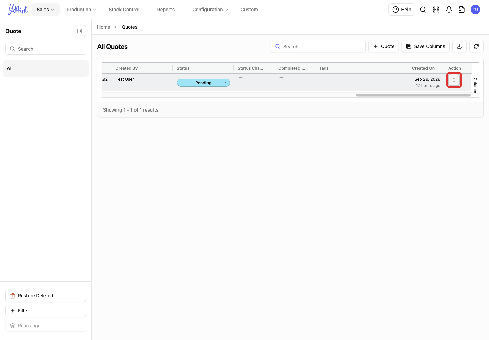The width and height of the screenshot is (489, 340).
Task: Open the Columns side panel
Action: click(x=475, y=83)
